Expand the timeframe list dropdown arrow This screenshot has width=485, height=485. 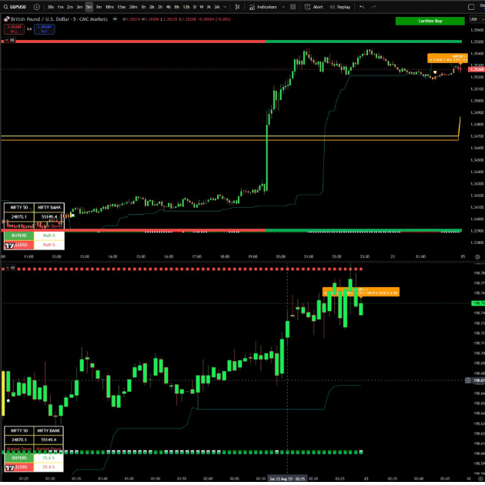click(226, 7)
